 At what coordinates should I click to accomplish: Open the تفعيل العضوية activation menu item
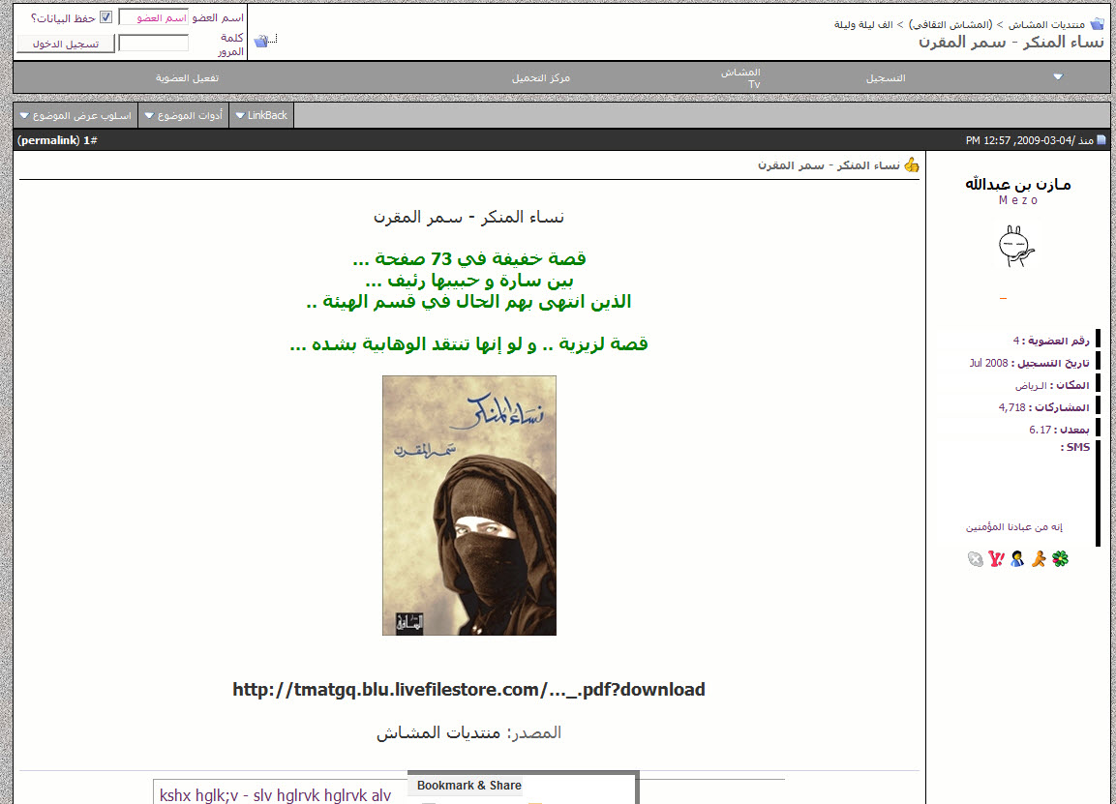tap(187, 78)
